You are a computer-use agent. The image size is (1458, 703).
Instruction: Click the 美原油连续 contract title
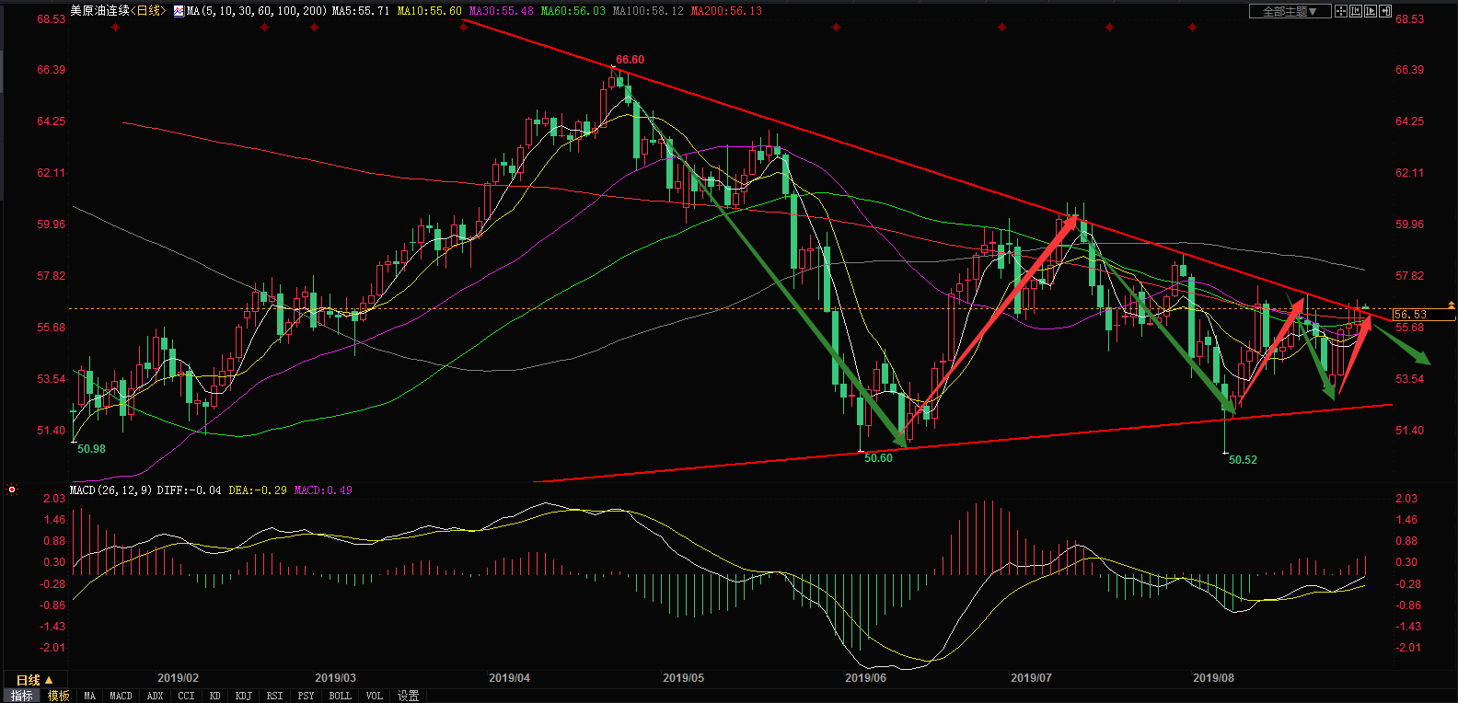click(x=99, y=11)
